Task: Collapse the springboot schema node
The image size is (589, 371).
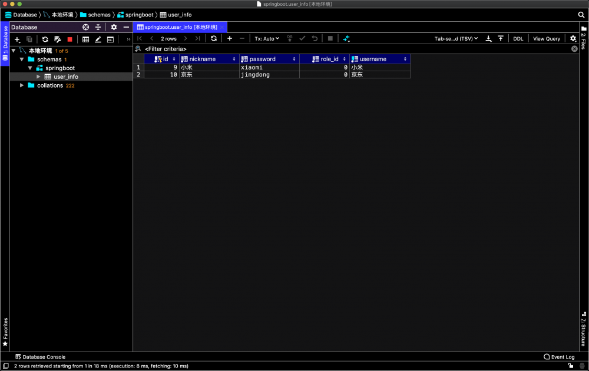Action: pyautogui.click(x=30, y=68)
